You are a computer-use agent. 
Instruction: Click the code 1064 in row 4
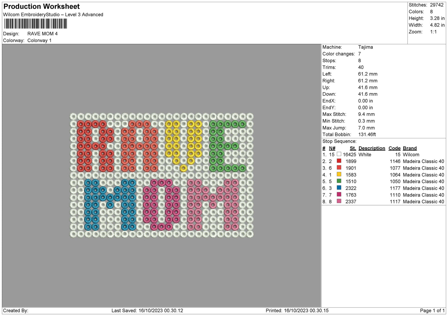[x=395, y=175]
